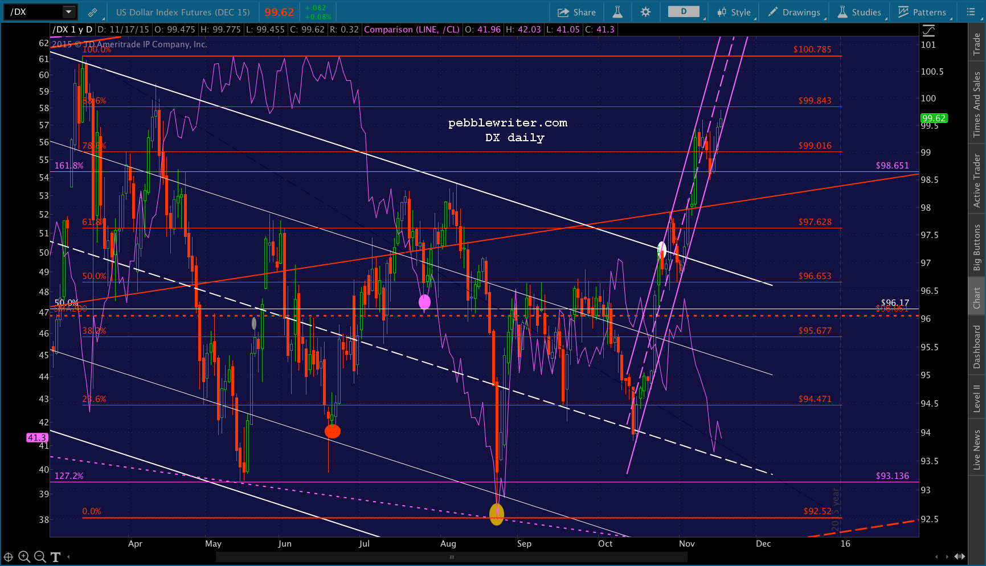Image resolution: width=986 pixels, height=566 pixels.
Task: Zoom in with the magnifier plus icon
Action: (24, 557)
